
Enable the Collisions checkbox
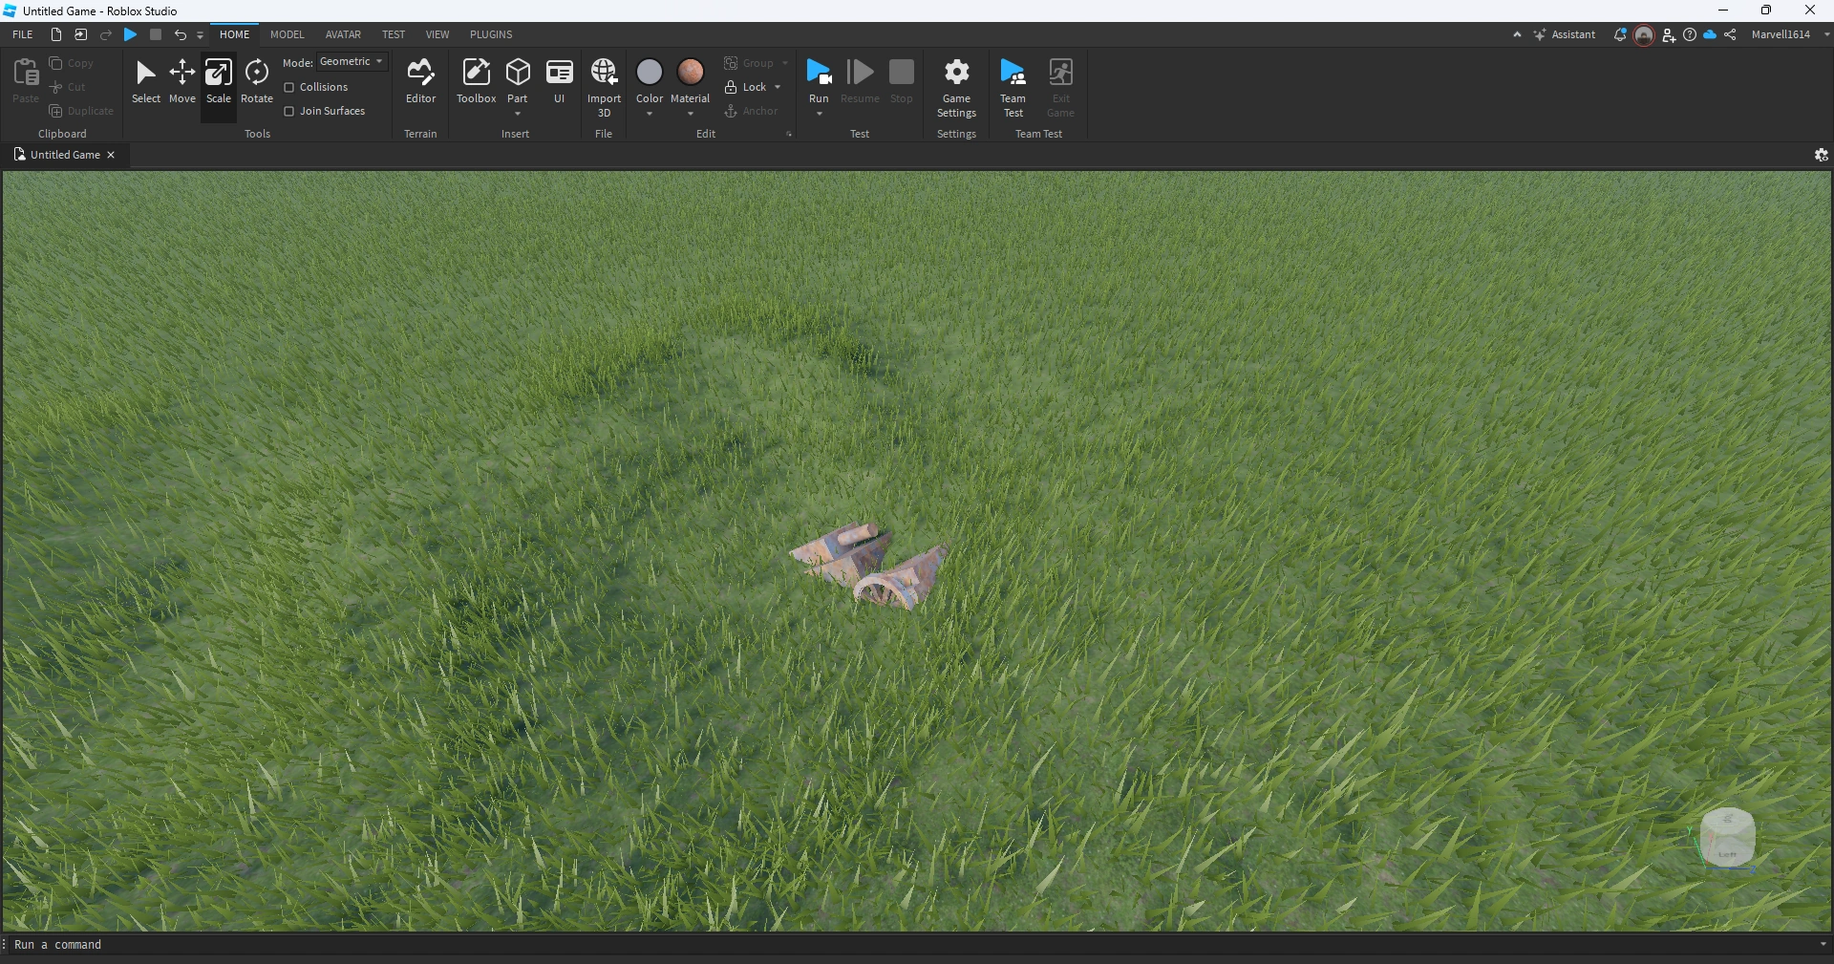289,87
